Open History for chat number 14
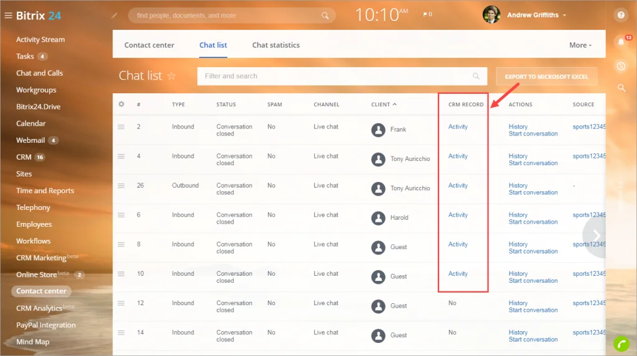637x356 pixels. tap(518, 332)
